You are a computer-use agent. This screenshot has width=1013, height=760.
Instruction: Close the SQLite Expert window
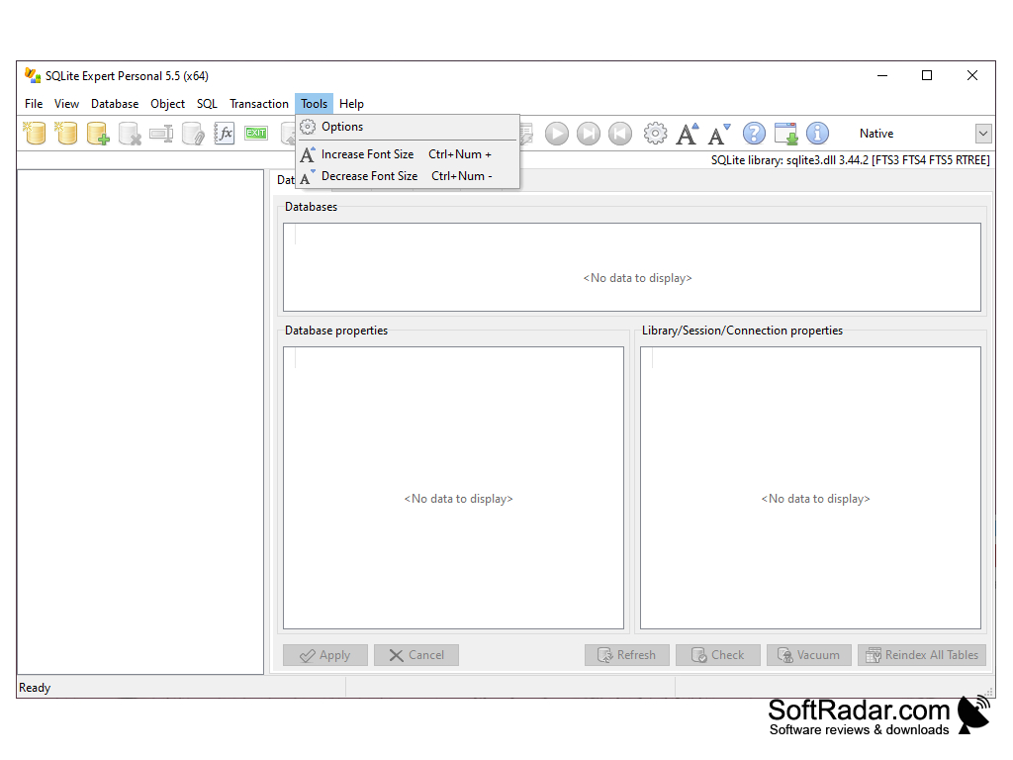point(972,75)
